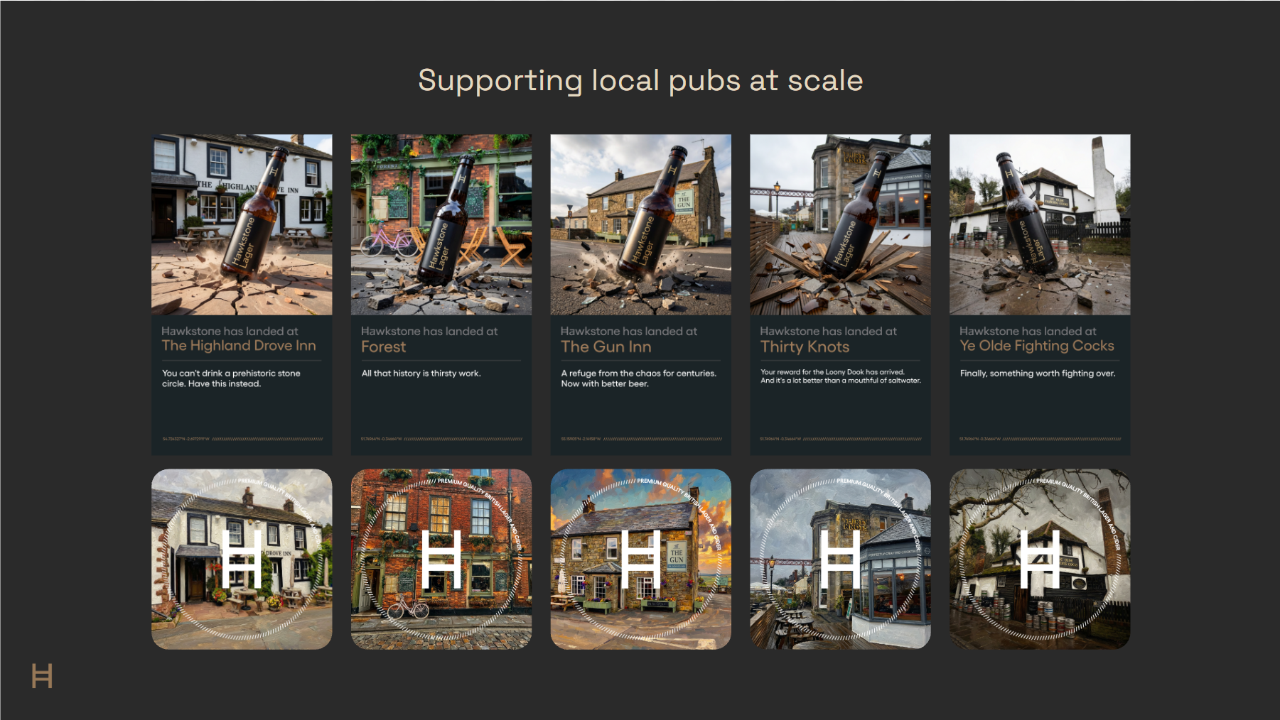Click the pink bicycle in the Forest bottle poster

click(389, 240)
